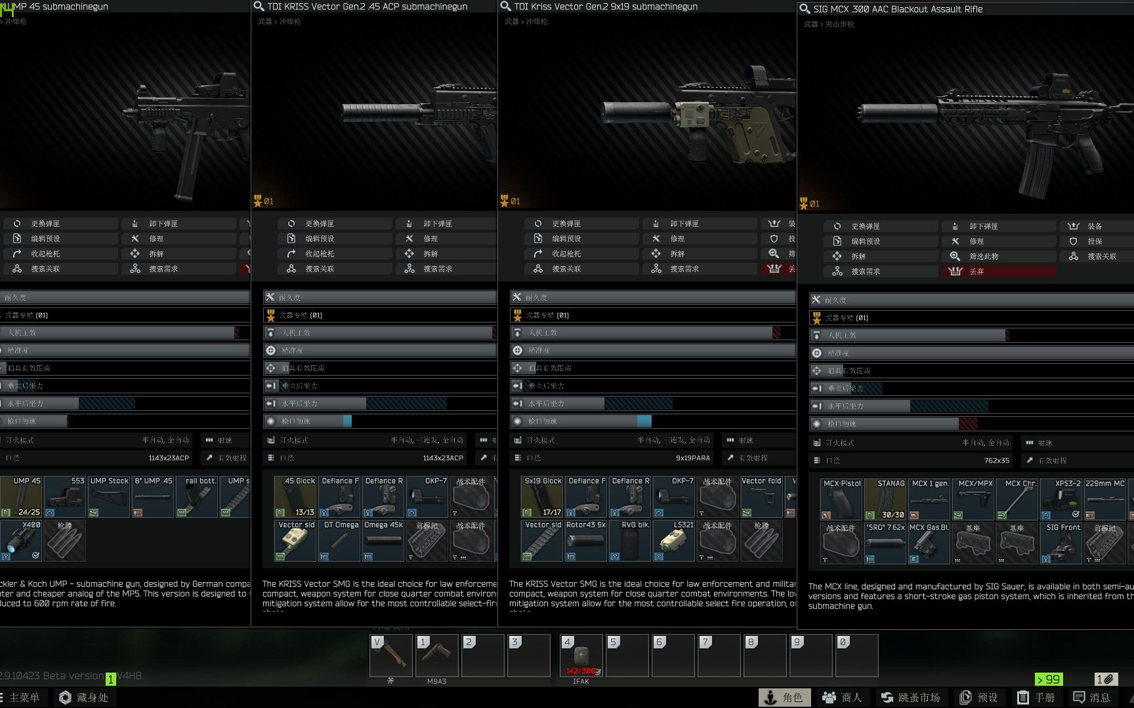Choose the Omega 45k suppressor slot

(383, 540)
